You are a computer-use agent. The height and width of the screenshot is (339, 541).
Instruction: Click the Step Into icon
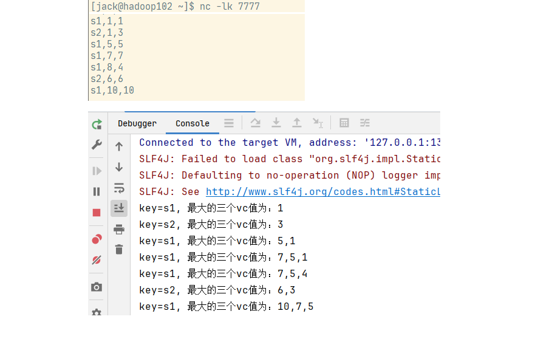[x=276, y=123]
